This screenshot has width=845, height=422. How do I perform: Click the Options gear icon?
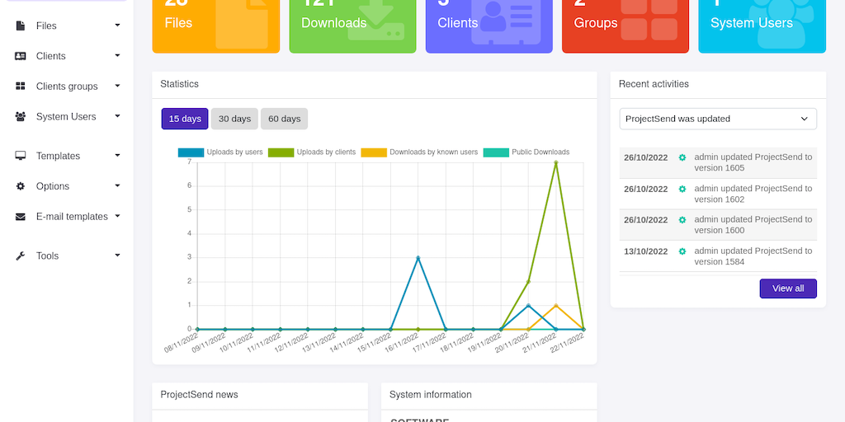tap(21, 186)
